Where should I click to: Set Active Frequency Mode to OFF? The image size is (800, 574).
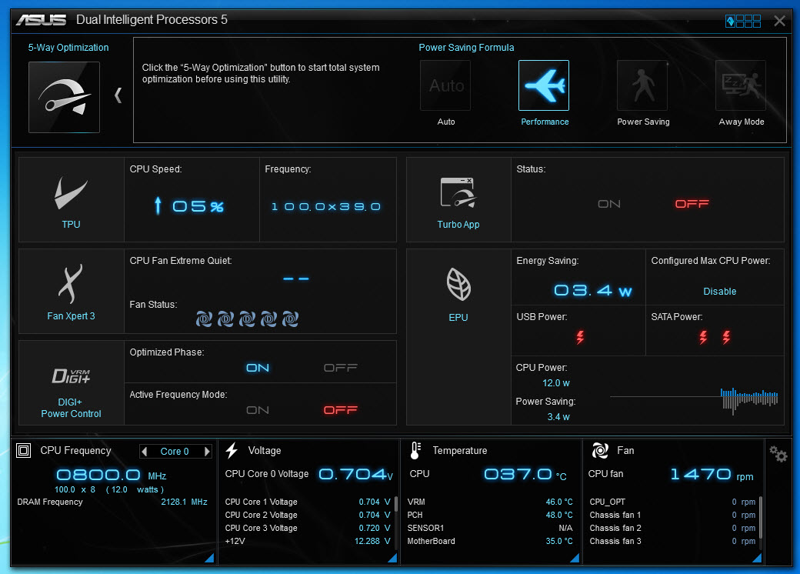(341, 410)
